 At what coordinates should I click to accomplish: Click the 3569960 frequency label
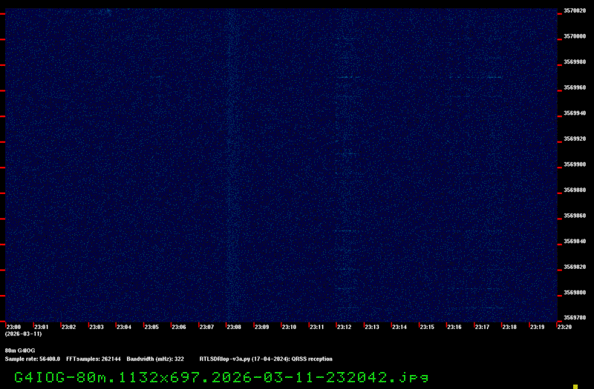pos(575,87)
